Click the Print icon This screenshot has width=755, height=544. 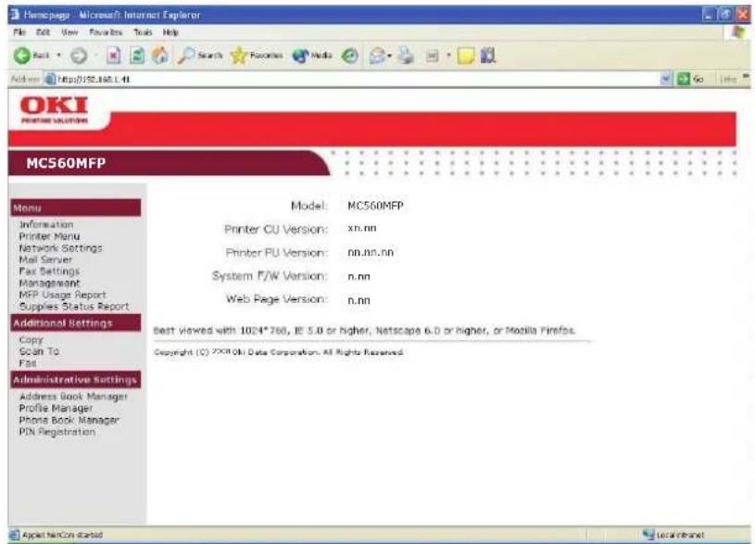click(406, 56)
